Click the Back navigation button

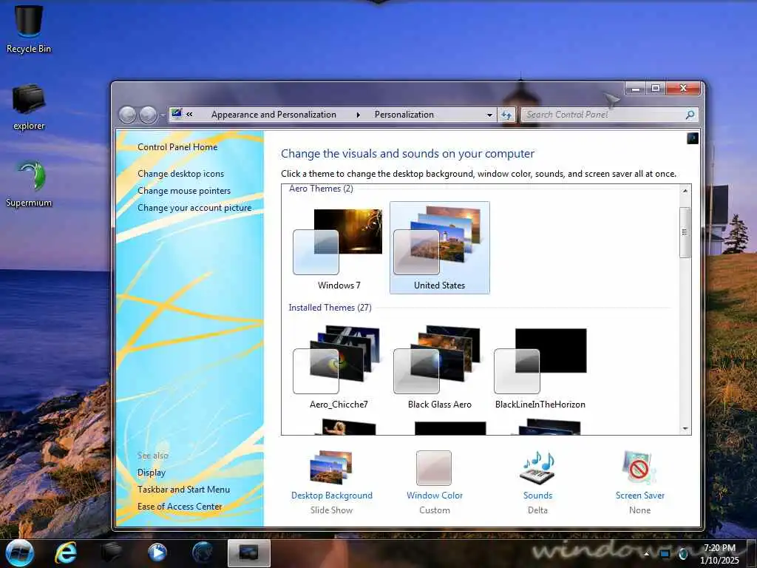click(127, 115)
